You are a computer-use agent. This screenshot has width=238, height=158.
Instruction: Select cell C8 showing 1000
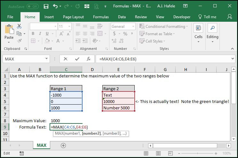pos(66,121)
